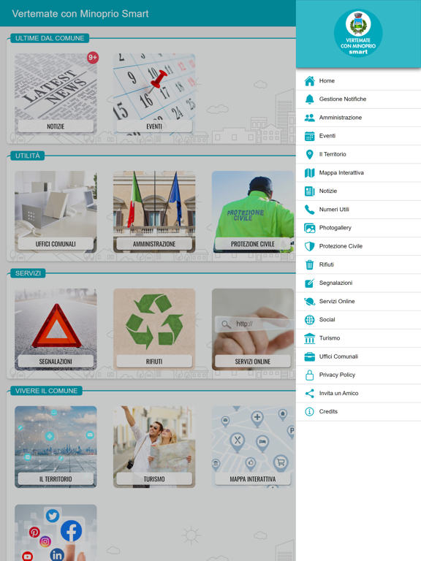
Task: Select Numeri Utili in the drawer
Action: click(358, 210)
